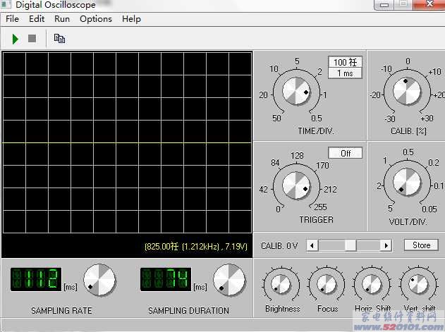Select the 100 microsecond unit toggle
This screenshot has height=332, width=445.
coord(345,62)
